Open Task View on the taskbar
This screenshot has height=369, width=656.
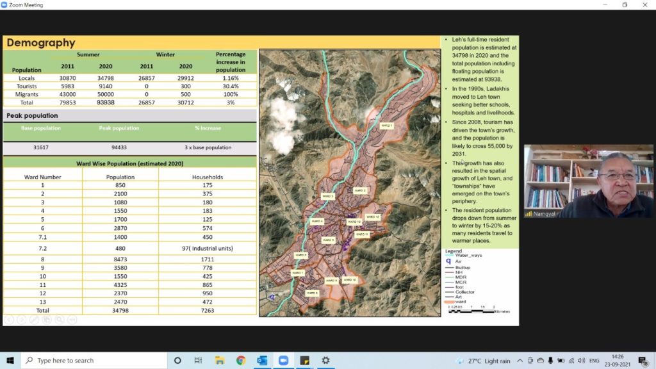pyautogui.click(x=199, y=361)
